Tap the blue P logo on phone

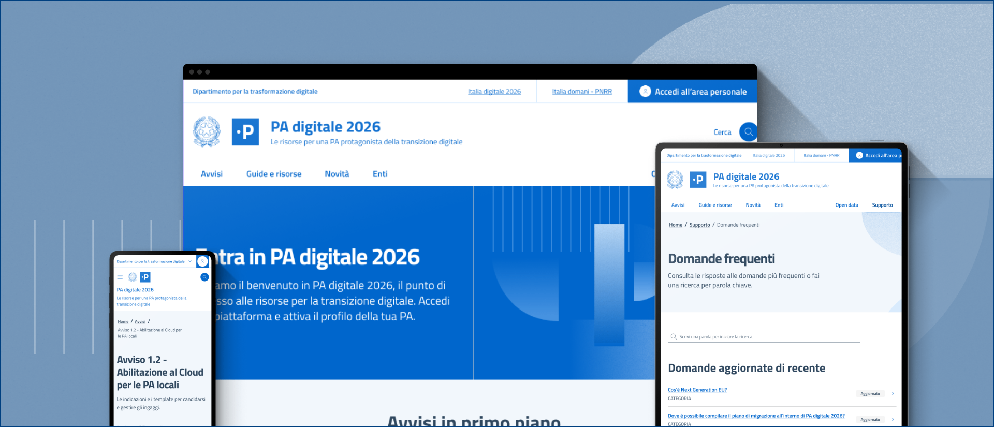click(x=145, y=277)
